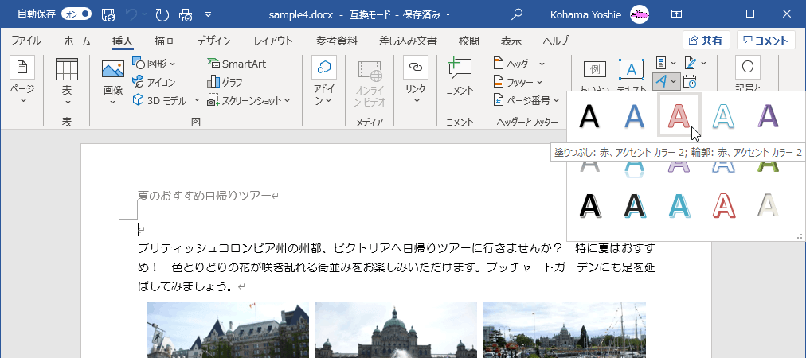Click the アイコン (Icons) insert button
The width and height of the screenshot is (806, 358).
pyautogui.click(x=154, y=82)
